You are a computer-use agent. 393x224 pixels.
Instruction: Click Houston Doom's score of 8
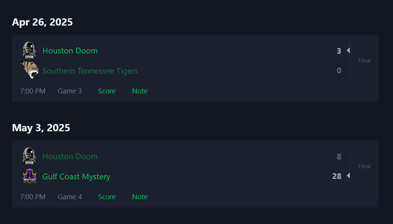(339, 157)
